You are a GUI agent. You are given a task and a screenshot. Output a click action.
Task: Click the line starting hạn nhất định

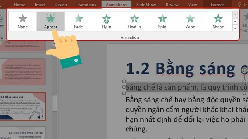187,119
